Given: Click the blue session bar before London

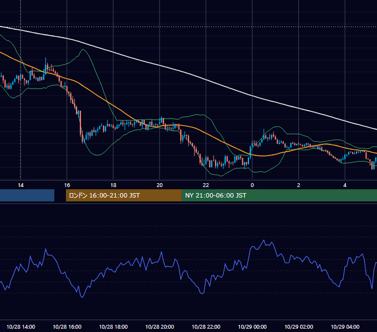Looking at the screenshot, I should pyautogui.click(x=27, y=195).
